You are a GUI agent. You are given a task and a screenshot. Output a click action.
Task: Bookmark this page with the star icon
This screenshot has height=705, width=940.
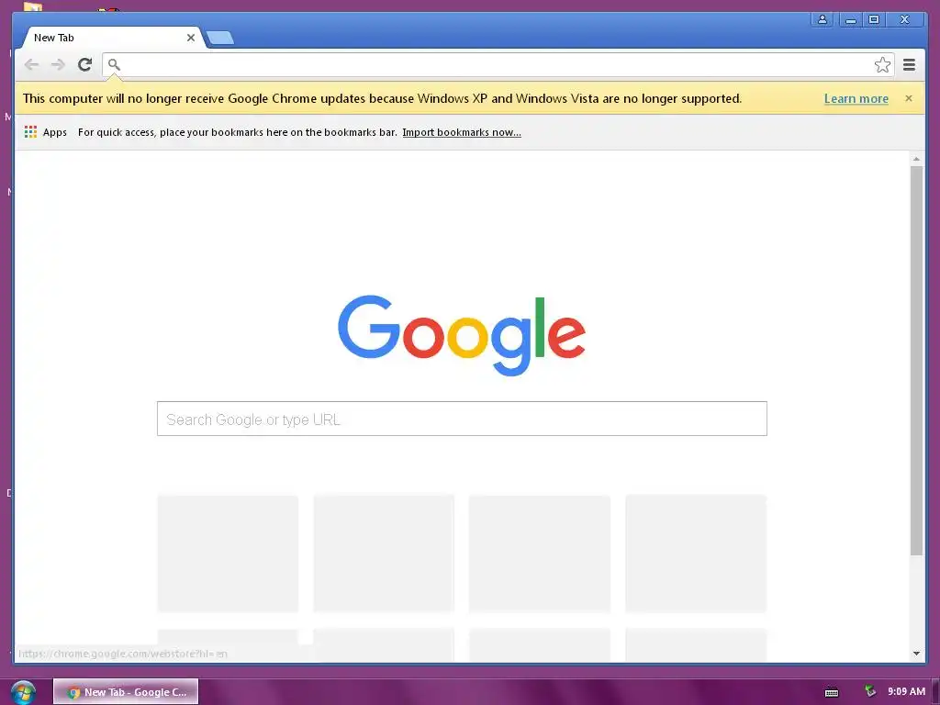[882, 65]
